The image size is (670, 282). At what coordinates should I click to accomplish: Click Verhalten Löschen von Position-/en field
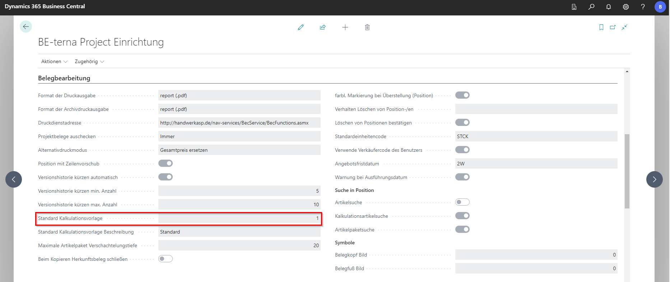536,109
